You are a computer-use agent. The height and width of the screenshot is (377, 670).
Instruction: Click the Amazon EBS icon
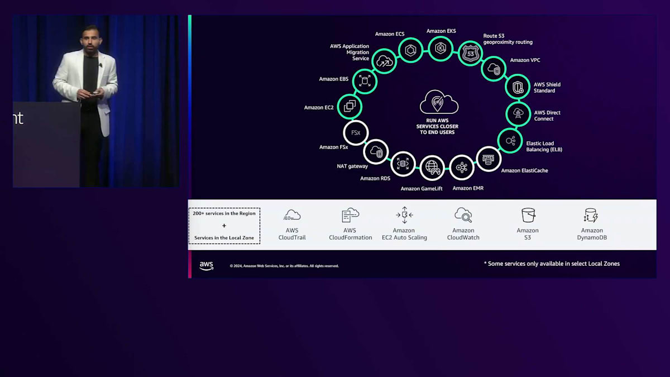[x=365, y=81]
